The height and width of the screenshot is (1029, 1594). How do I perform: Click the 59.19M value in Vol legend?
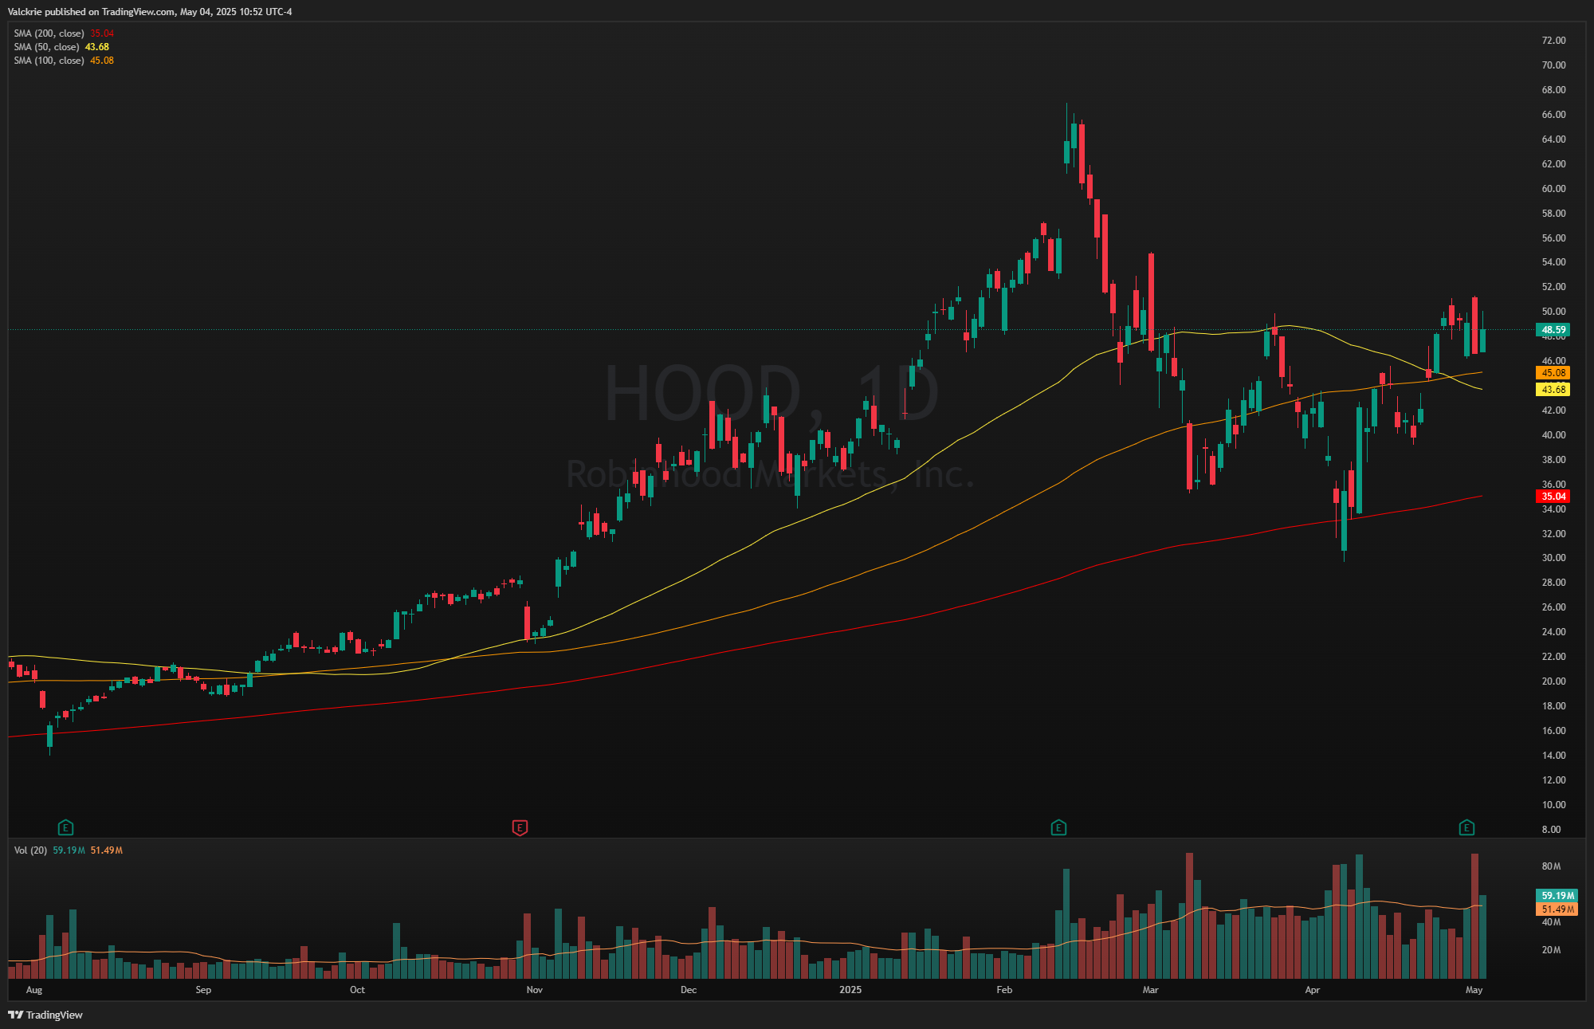[69, 850]
